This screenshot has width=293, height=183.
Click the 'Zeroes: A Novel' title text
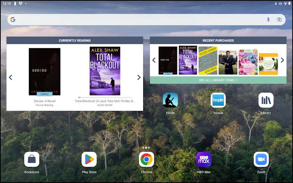(x=44, y=101)
